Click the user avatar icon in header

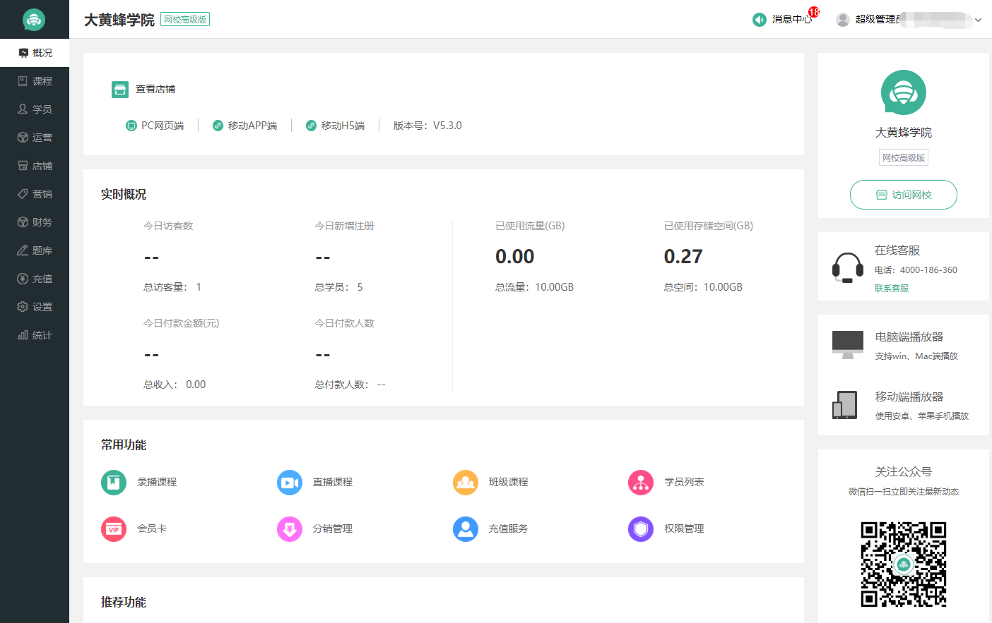(842, 20)
